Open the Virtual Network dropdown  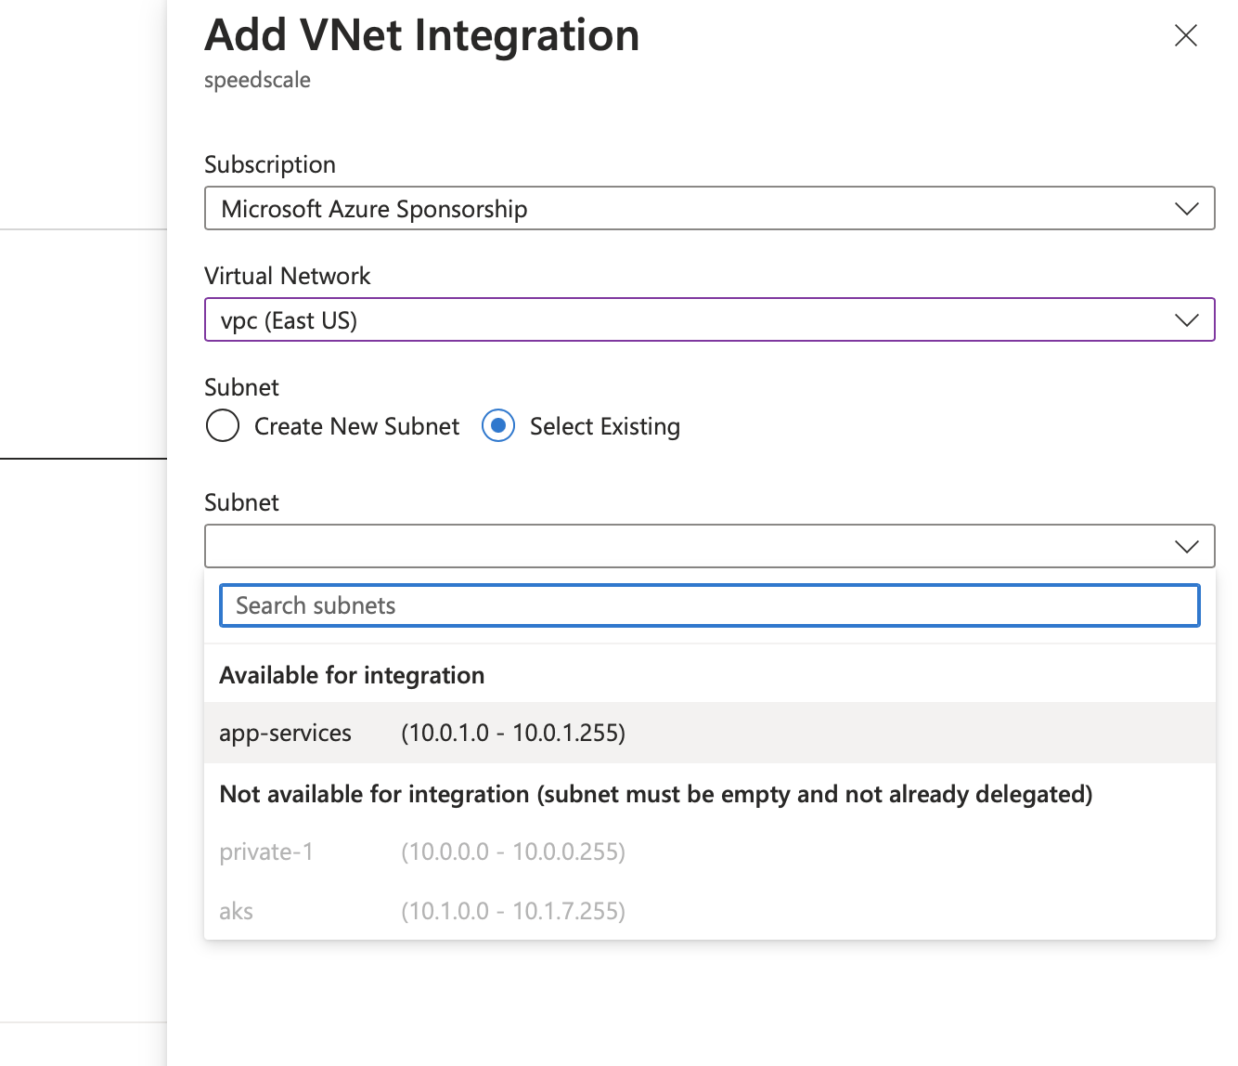(x=709, y=319)
